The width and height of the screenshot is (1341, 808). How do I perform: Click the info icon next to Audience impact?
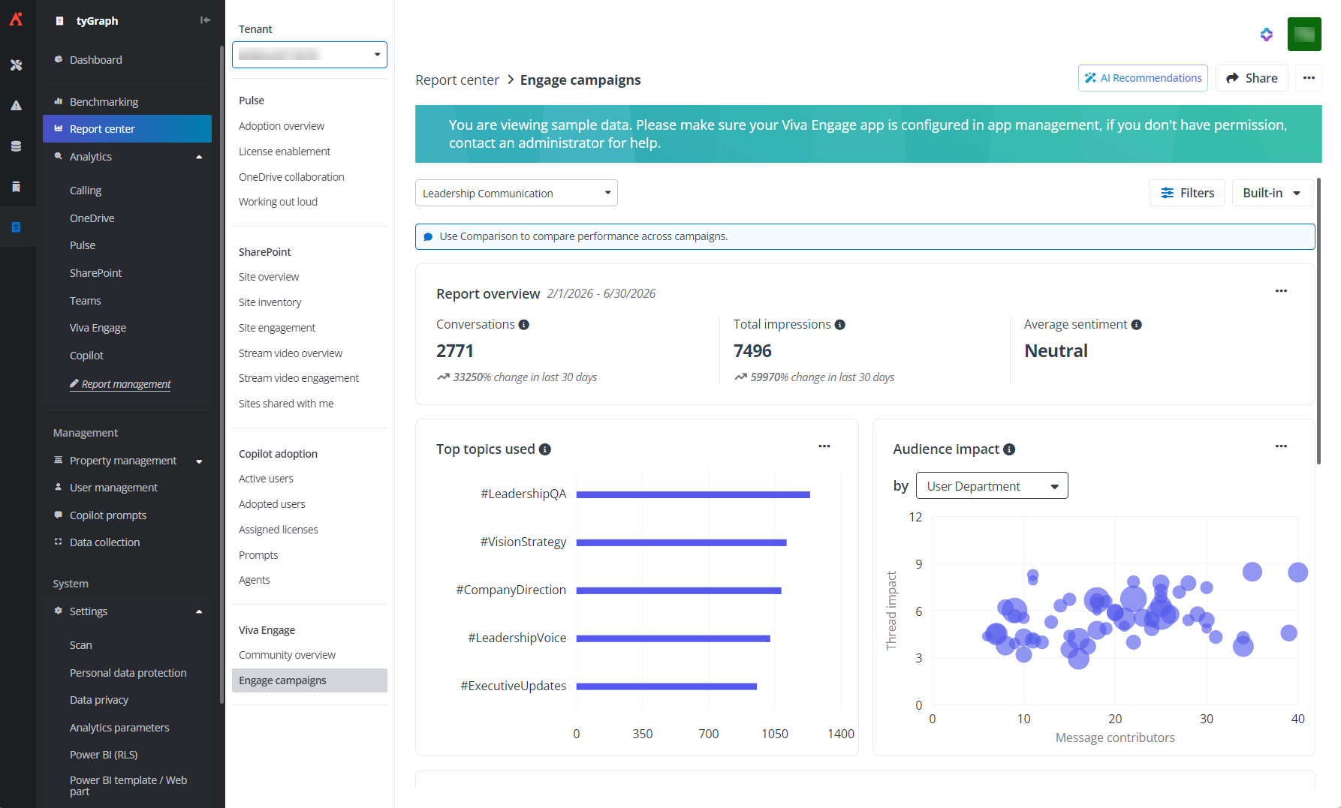point(1009,449)
